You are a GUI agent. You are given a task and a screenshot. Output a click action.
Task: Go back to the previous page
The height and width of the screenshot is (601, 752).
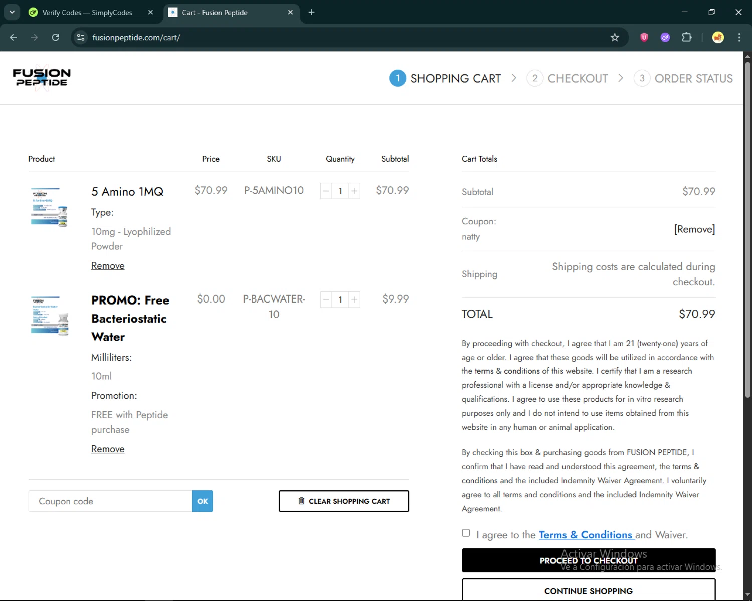(x=14, y=37)
